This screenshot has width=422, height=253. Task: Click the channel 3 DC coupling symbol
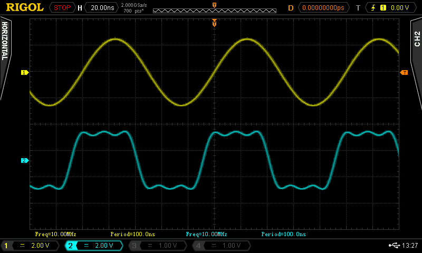[x=150, y=246]
